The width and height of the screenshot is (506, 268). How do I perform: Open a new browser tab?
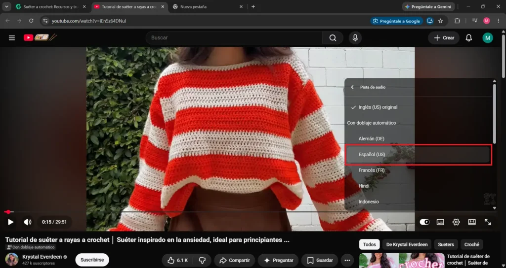[x=253, y=7]
